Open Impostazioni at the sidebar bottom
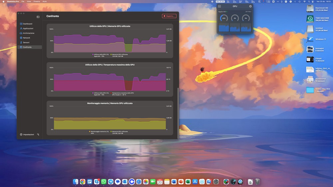The width and height of the screenshot is (333, 187). (x=27, y=135)
